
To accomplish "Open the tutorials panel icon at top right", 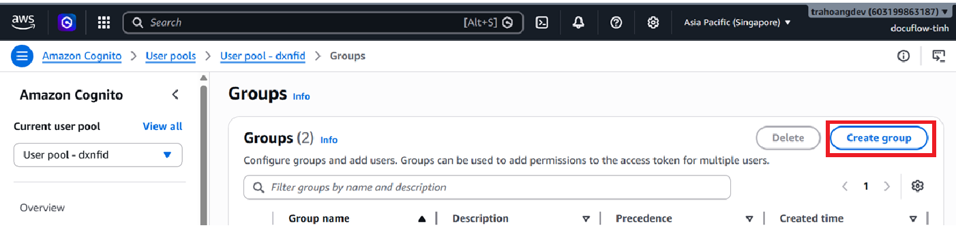I will click(939, 56).
